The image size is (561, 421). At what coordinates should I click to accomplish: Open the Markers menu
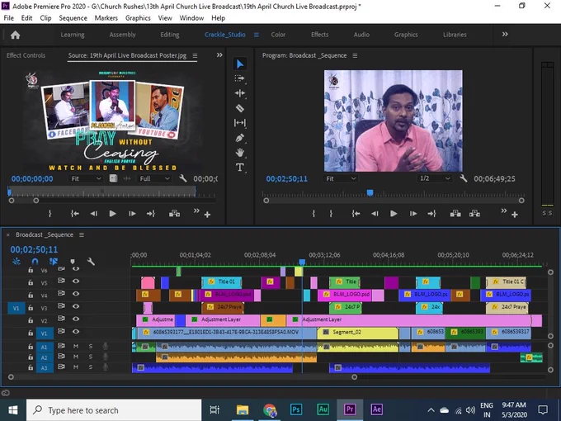pyautogui.click(x=106, y=18)
